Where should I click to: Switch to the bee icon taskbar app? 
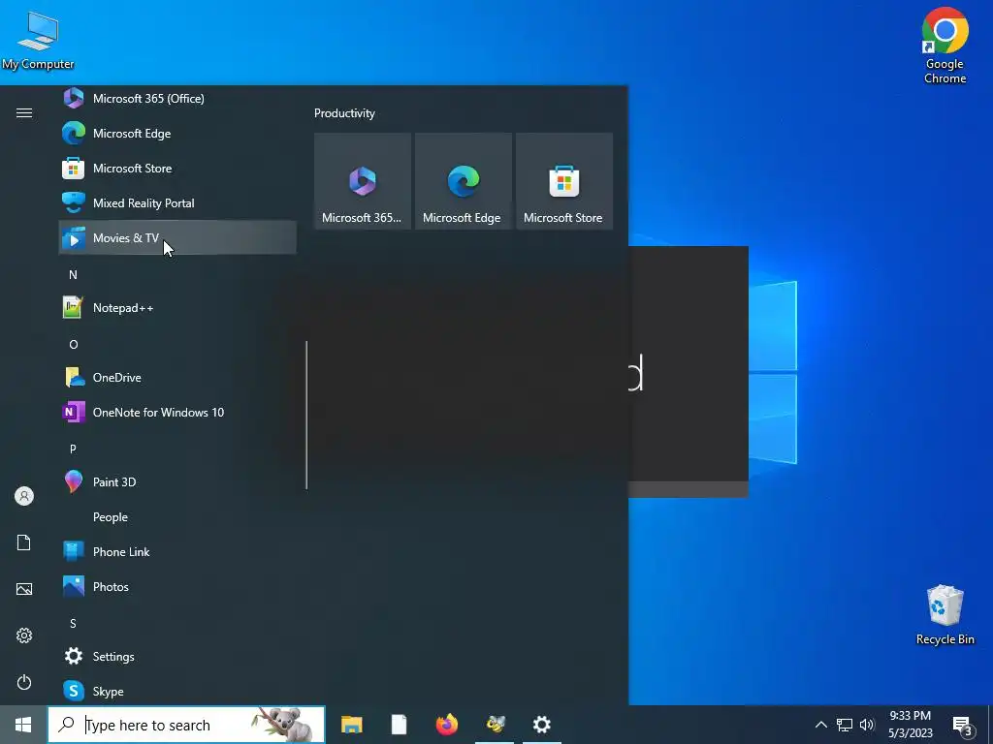coord(495,725)
